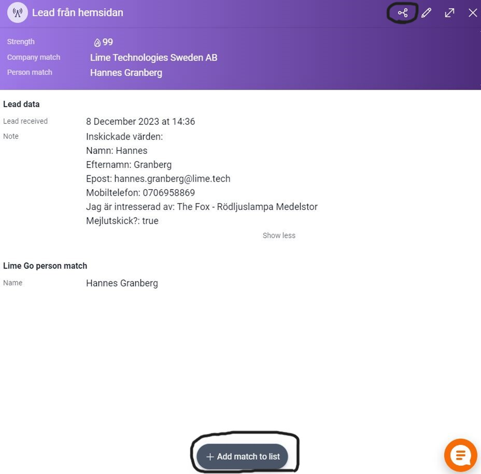Click the email hannes.granberg@lime.tech

coord(172,179)
